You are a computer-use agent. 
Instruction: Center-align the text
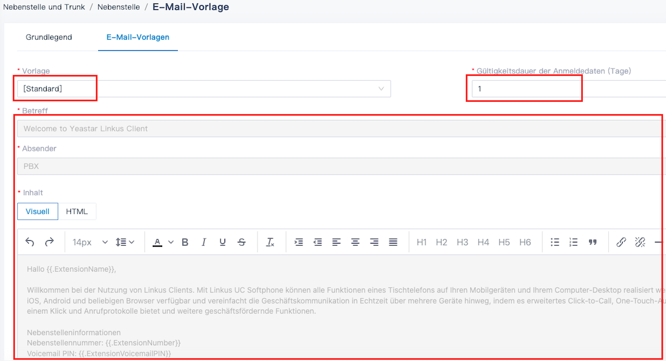(x=356, y=242)
